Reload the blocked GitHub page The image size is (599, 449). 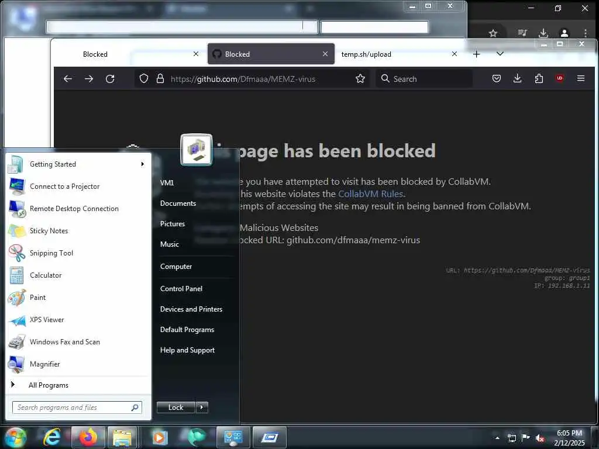(110, 79)
